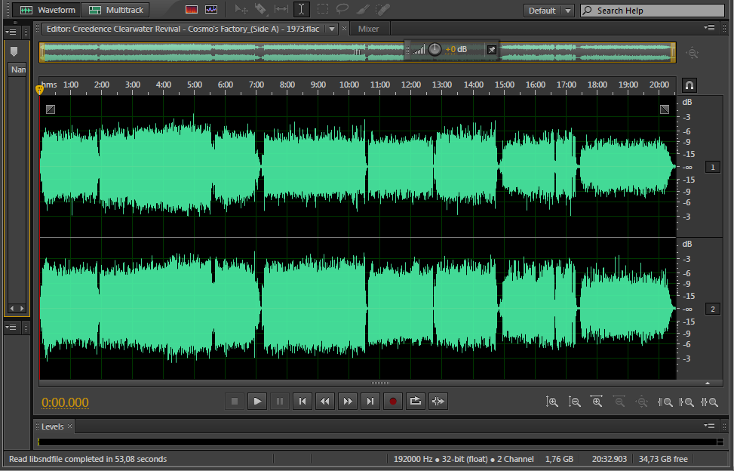Show the spectral frequency display
Screen dimensions: 734x471
tap(192, 9)
